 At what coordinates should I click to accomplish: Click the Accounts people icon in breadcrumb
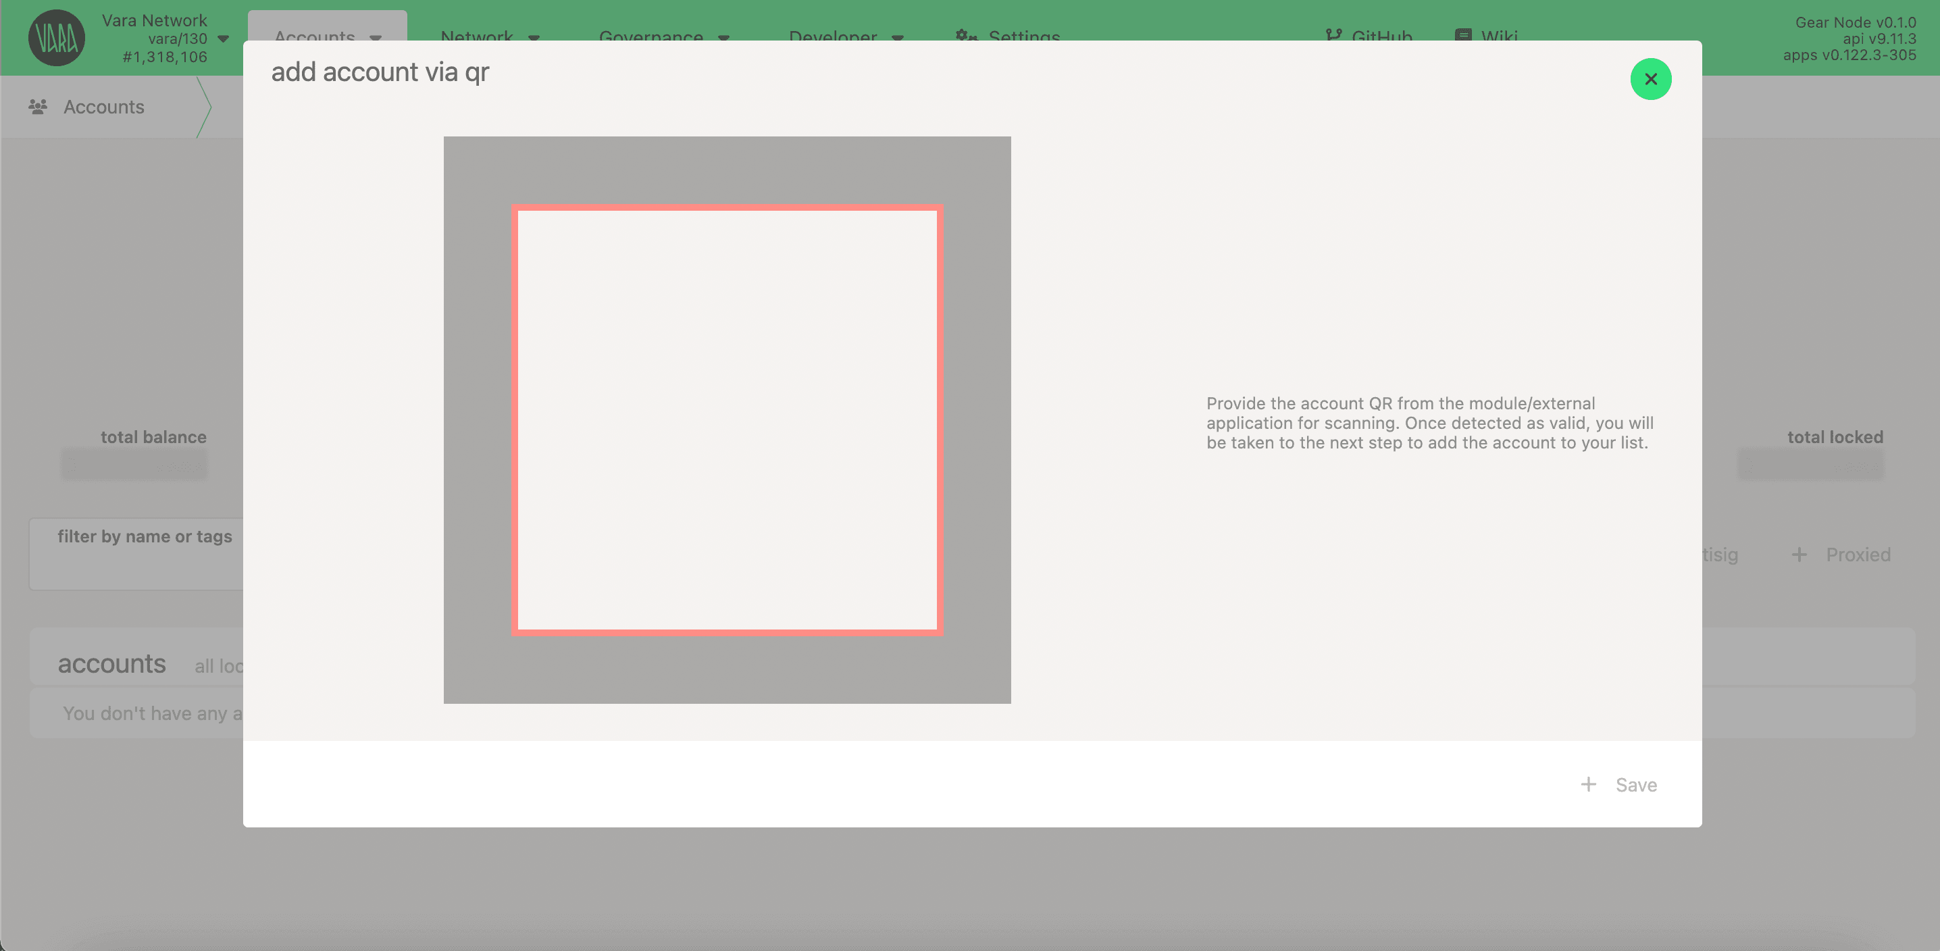tap(38, 107)
